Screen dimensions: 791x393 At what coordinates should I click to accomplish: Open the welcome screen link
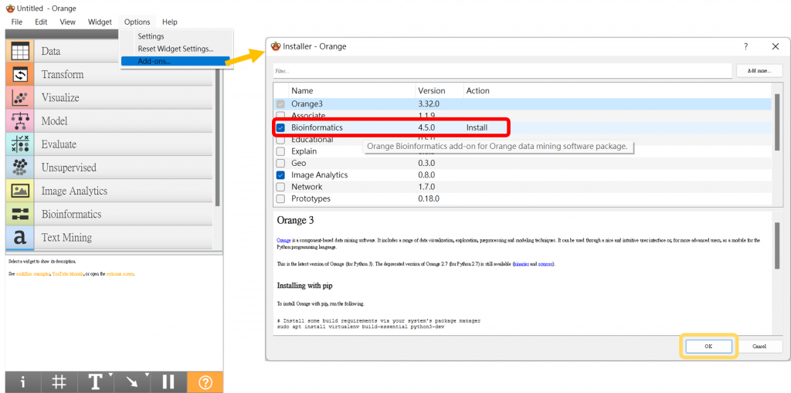click(121, 274)
